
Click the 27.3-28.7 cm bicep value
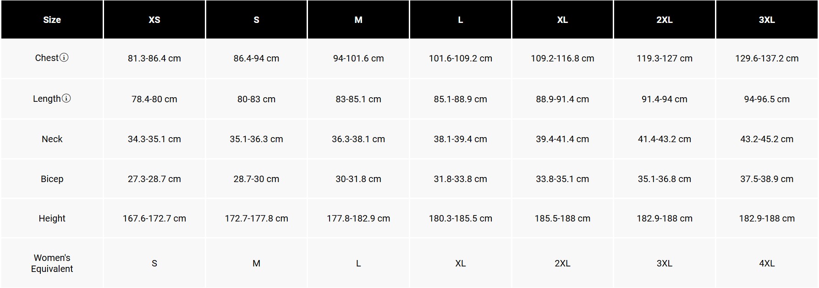tap(154, 179)
